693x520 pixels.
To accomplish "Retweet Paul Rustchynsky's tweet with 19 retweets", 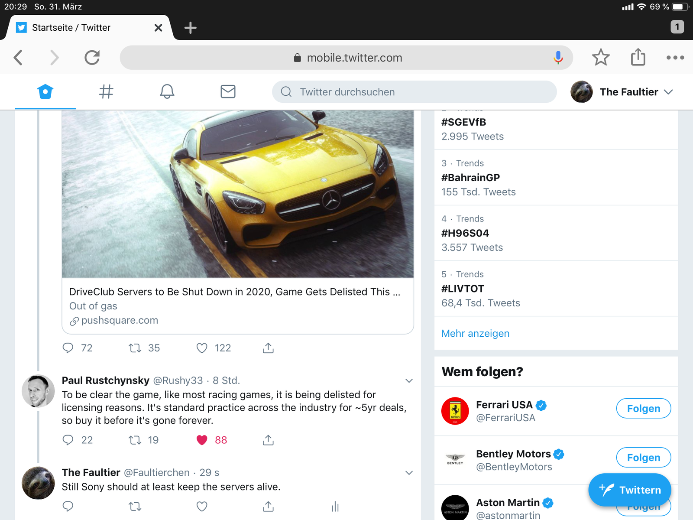I will pos(135,440).
